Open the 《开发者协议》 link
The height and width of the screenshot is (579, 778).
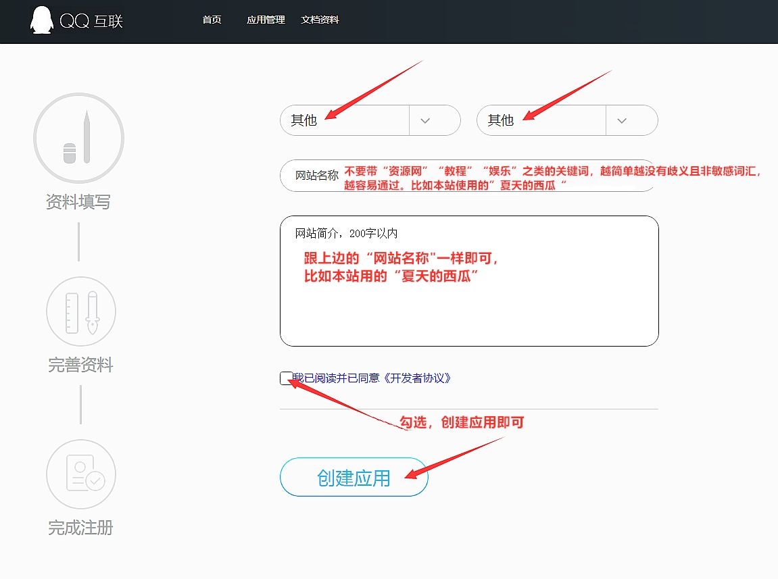(417, 378)
